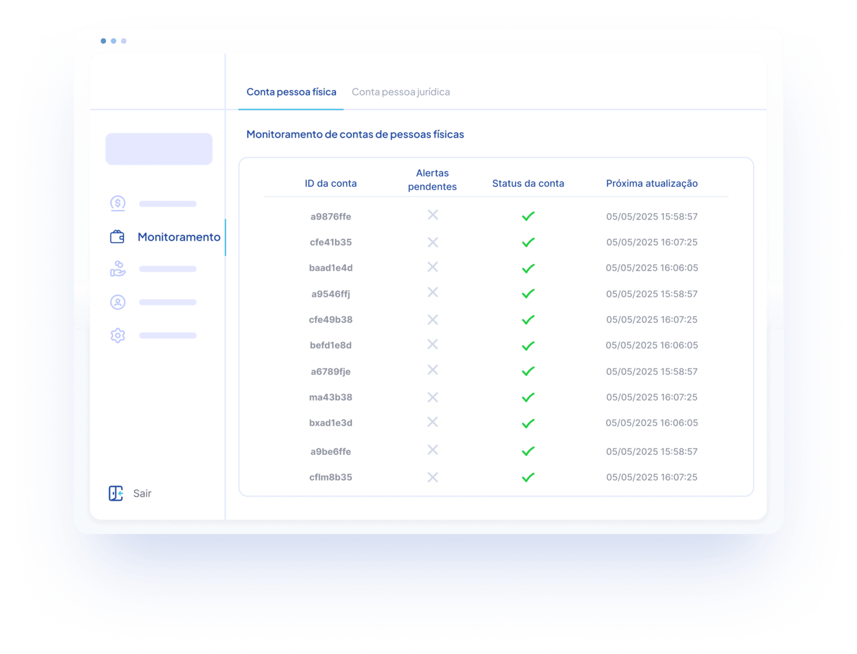
Task: Click green status check for a9876ffe
Action: coord(528,216)
